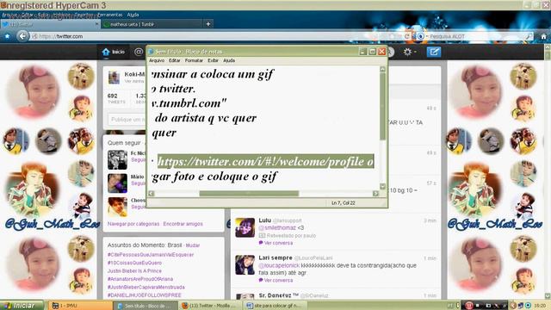The height and width of the screenshot is (310, 551).
Task: Open Firefox Ajuda menu
Action: coord(133,15)
